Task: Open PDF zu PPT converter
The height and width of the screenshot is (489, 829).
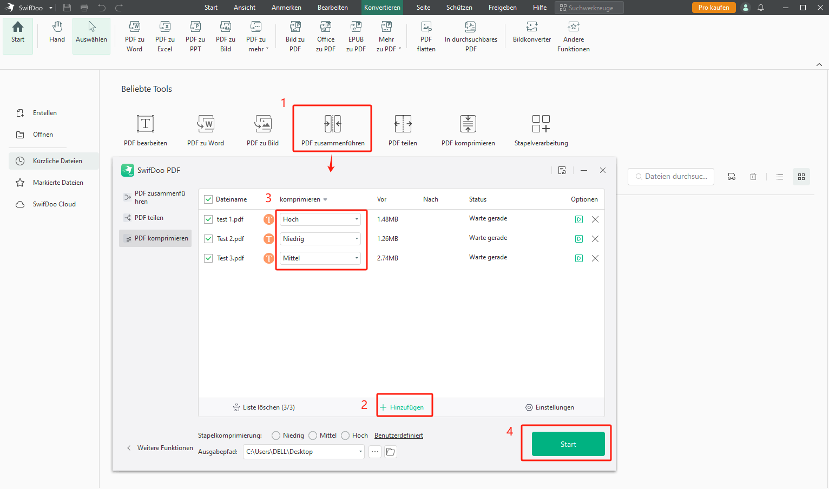Action: [195, 36]
